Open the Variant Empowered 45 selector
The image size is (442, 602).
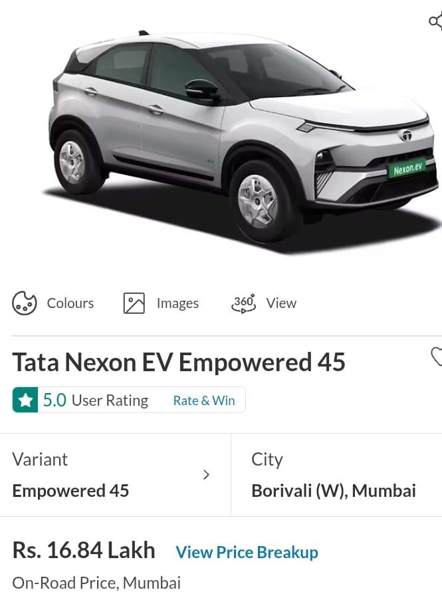115,475
